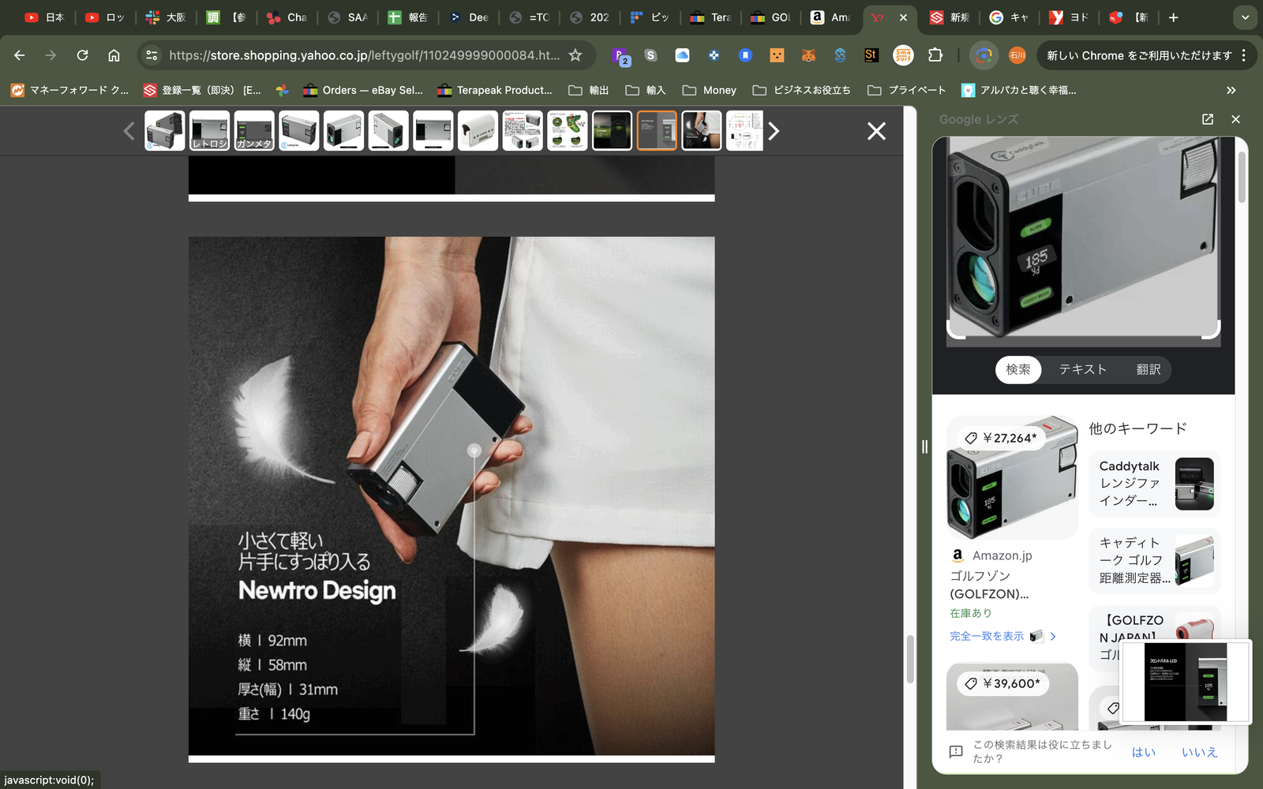Click the feedback icon in Lens panel

pos(956,751)
